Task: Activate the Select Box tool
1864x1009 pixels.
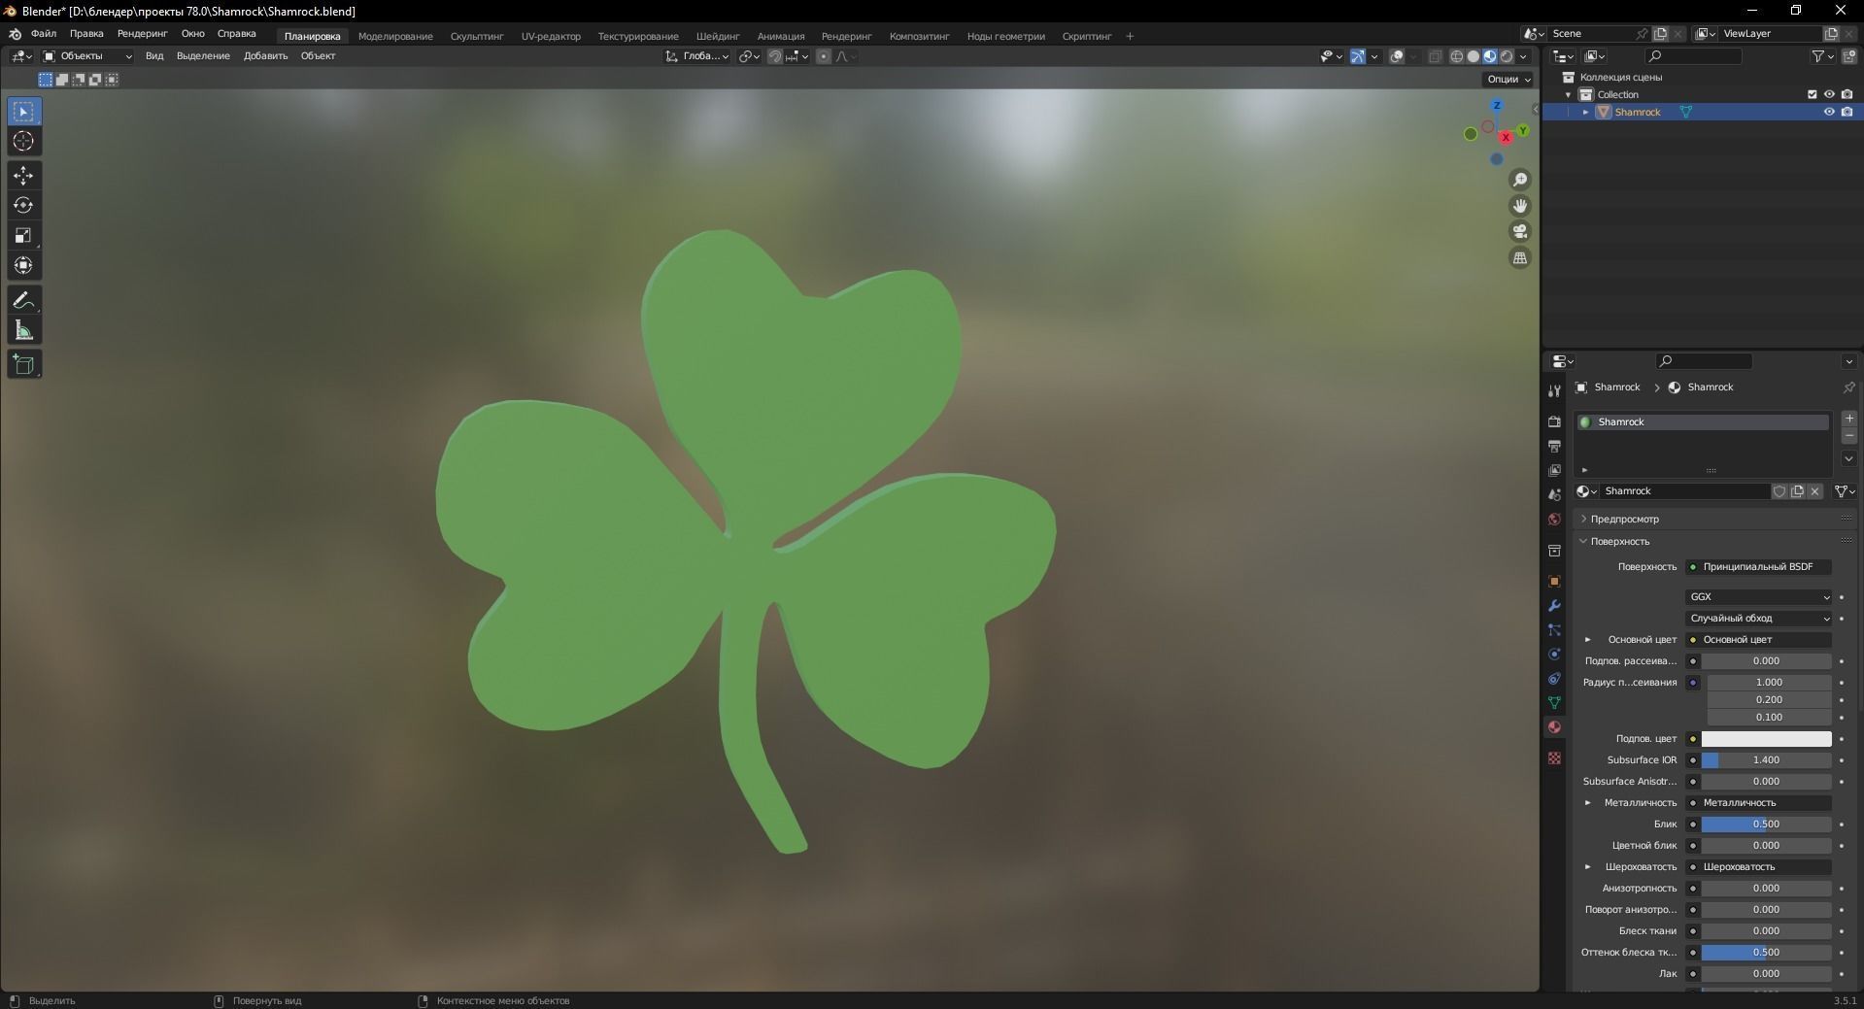Action: point(23,112)
